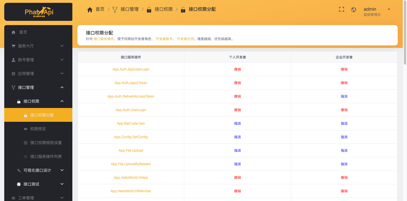The height and width of the screenshot is (201, 407).
Task: Click the gear icon for 接口权限规则设置
Action: [x=25, y=143]
